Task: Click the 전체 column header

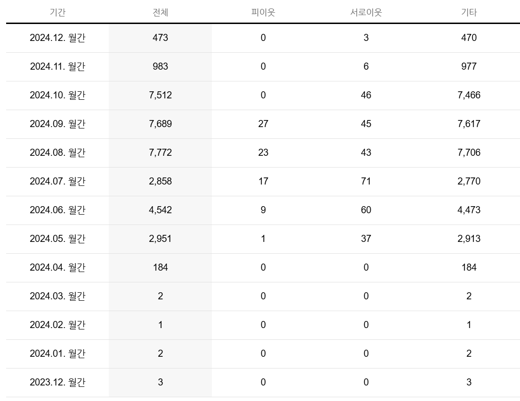Action: coord(160,12)
